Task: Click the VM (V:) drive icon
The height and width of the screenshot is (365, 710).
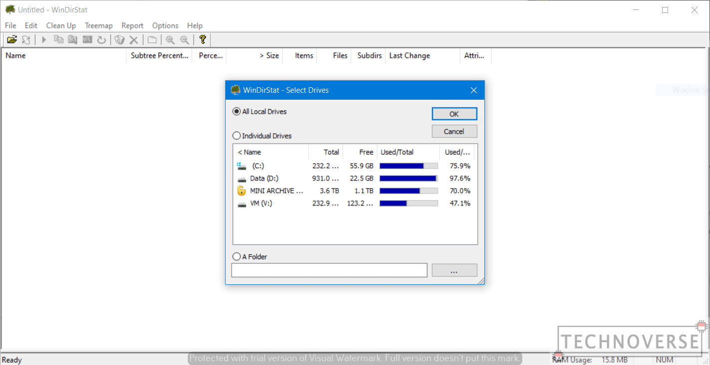Action: [242, 203]
